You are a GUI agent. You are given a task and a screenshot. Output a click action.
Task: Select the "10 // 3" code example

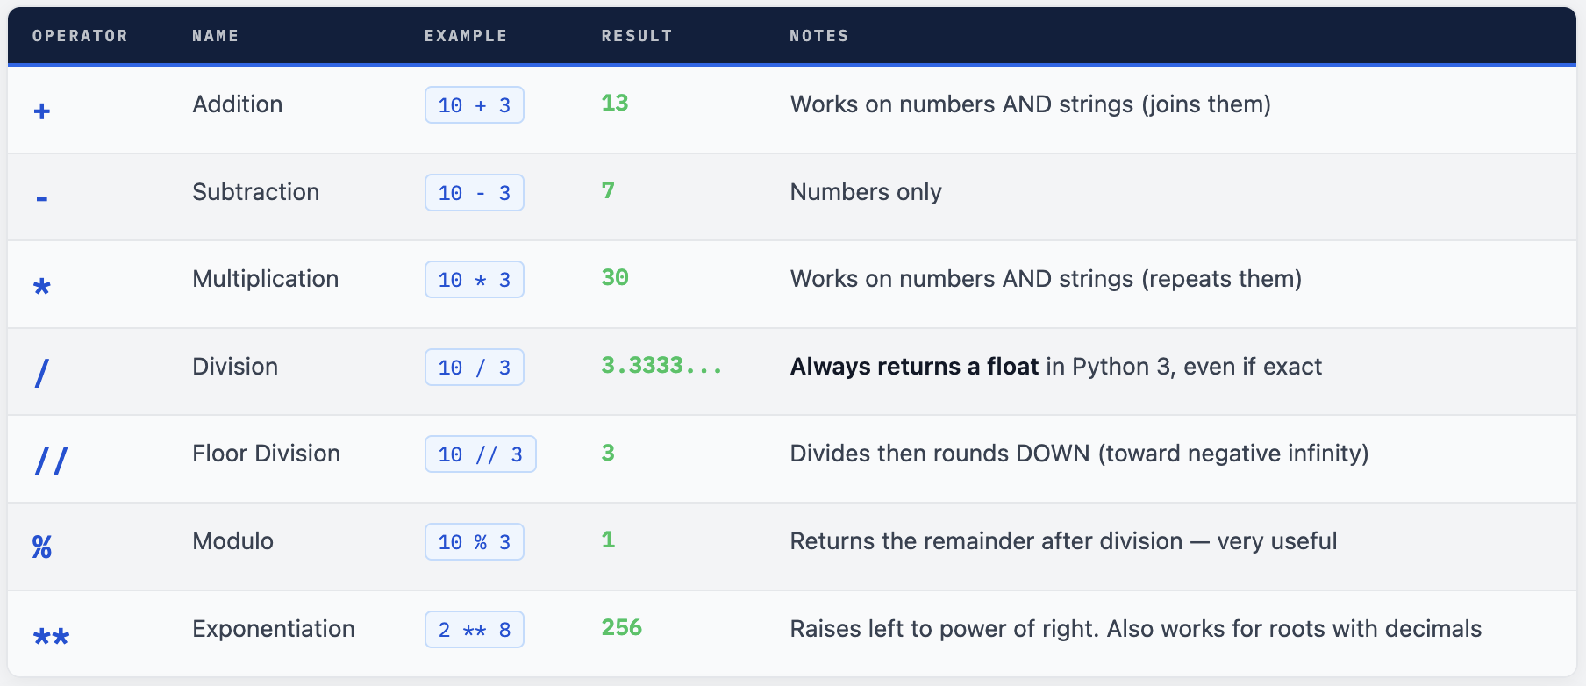click(x=480, y=454)
